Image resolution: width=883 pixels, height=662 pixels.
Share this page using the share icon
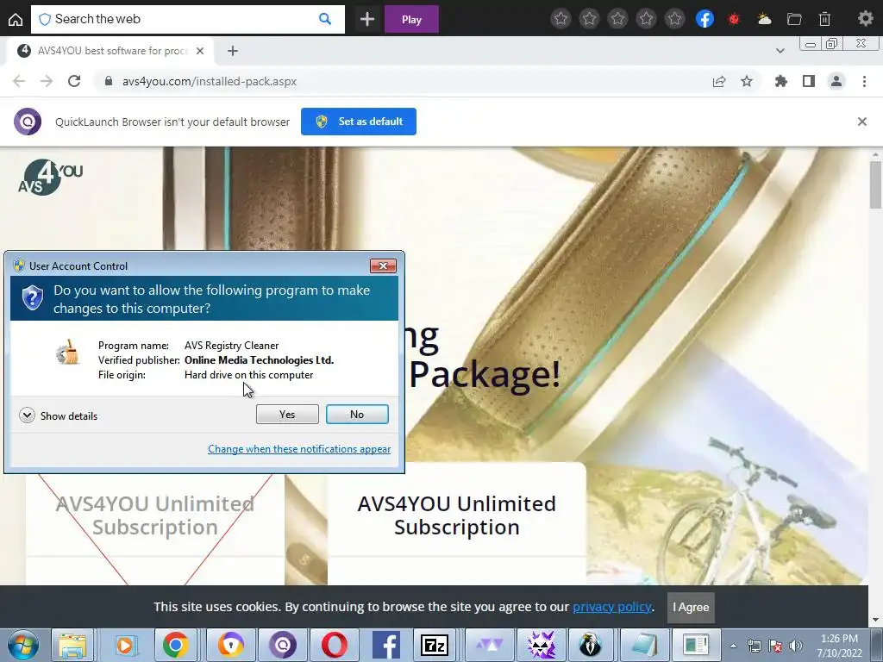tap(719, 82)
